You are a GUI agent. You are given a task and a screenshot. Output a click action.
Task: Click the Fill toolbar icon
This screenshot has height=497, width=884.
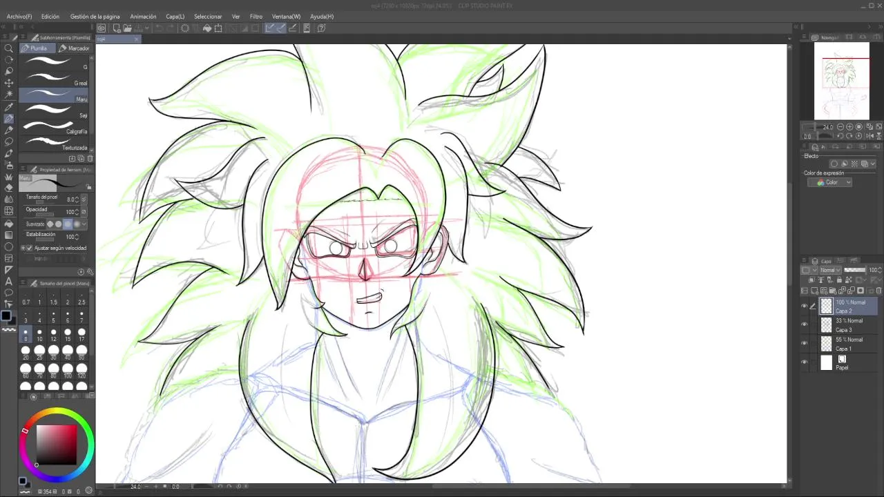(207, 28)
